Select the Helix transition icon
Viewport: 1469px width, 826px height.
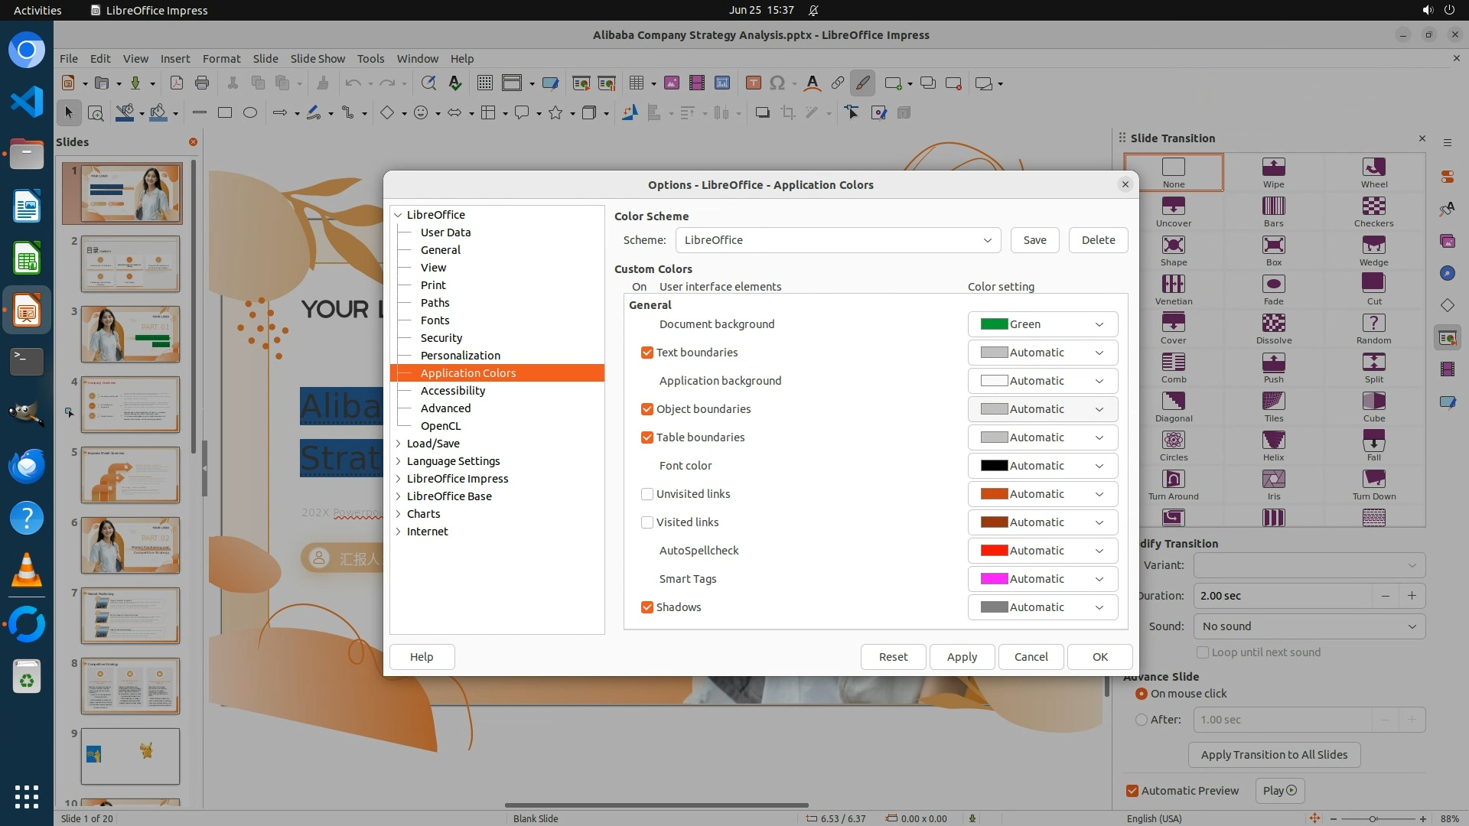tap(1273, 441)
